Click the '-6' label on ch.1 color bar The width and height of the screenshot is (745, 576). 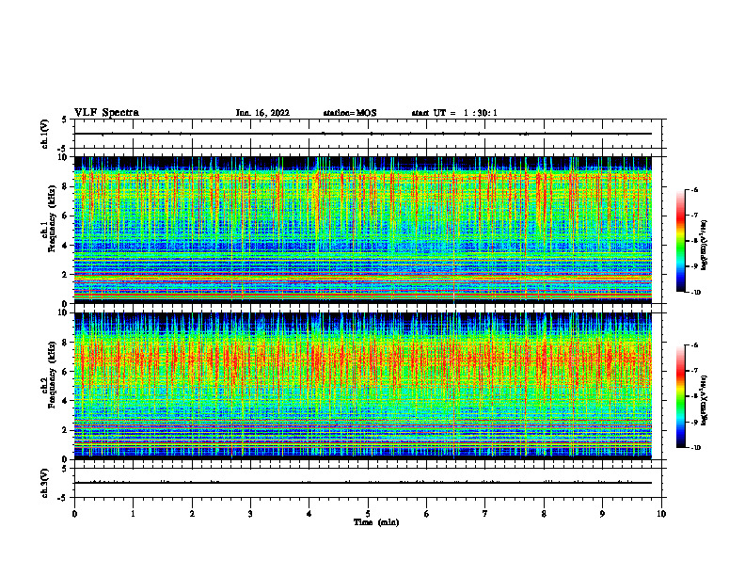[694, 190]
